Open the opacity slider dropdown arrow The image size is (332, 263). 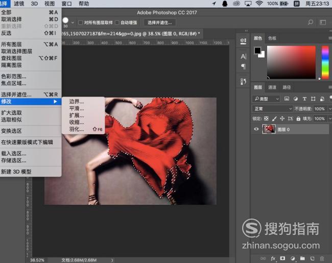click(x=330, y=109)
